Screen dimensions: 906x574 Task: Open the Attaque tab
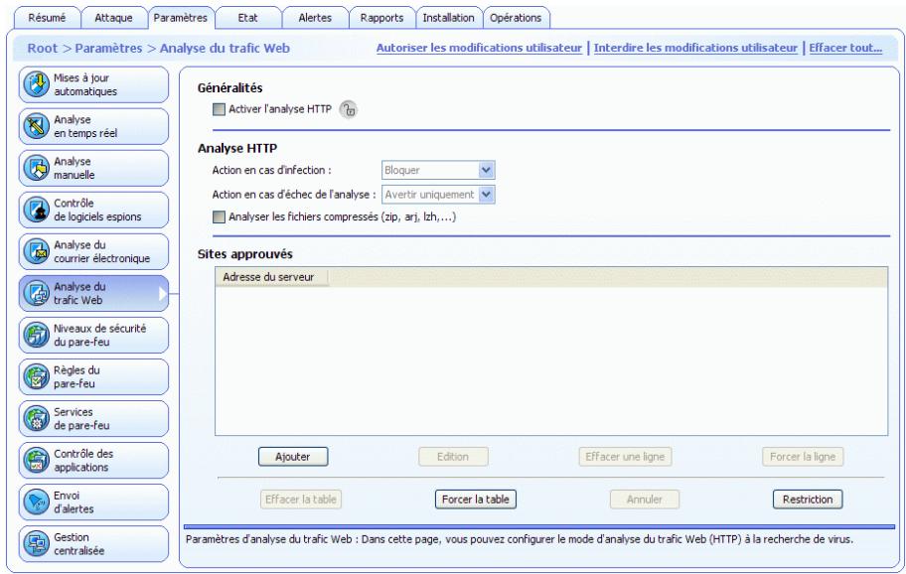pos(114,18)
